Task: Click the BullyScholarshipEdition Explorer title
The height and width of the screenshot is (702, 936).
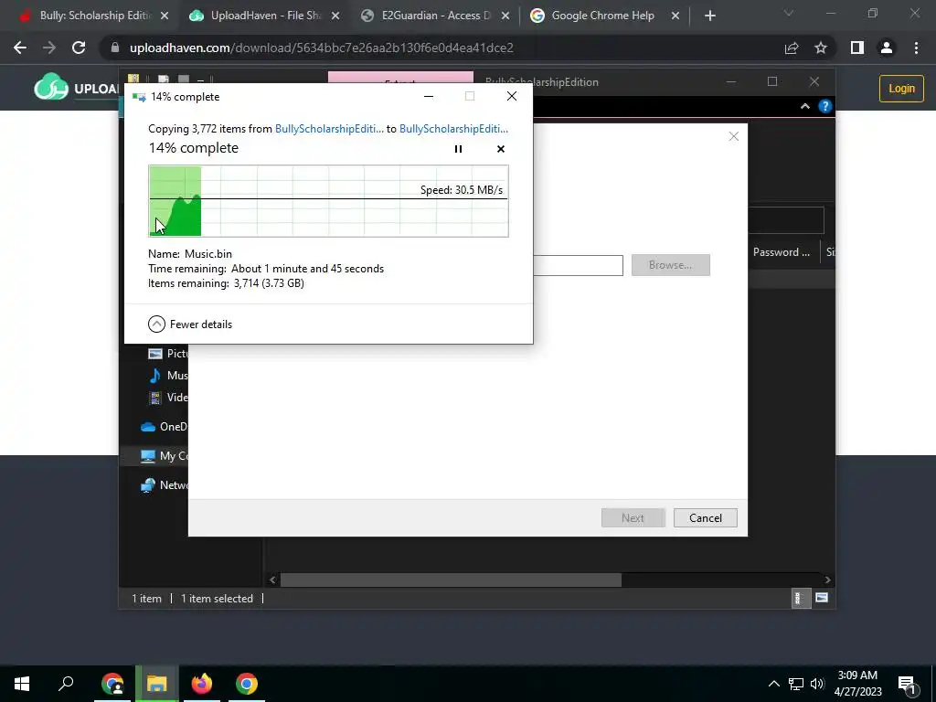Action: click(541, 82)
